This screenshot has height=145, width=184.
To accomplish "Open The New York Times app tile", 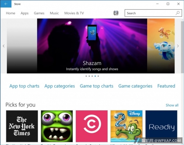I will coord(22,126).
